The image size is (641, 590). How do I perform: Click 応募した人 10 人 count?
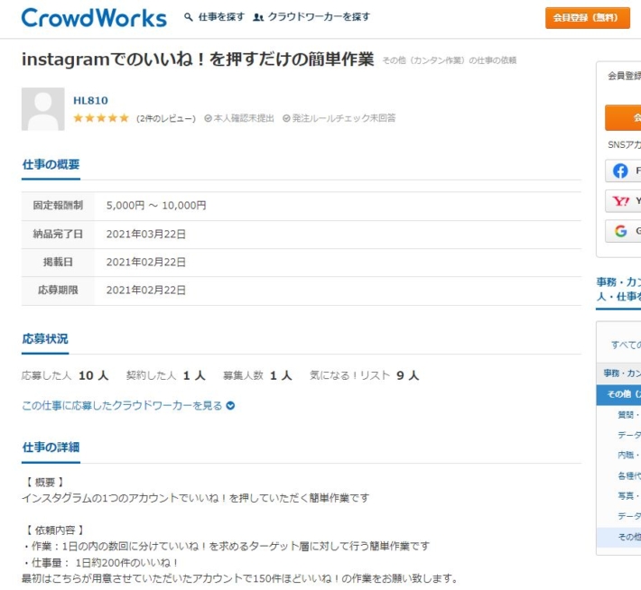pyautogui.click(x=65, y=375)
